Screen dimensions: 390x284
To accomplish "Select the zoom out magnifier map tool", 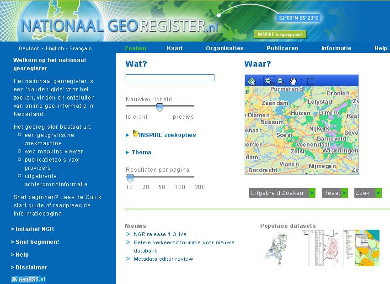I will click(x=281, y=81).
